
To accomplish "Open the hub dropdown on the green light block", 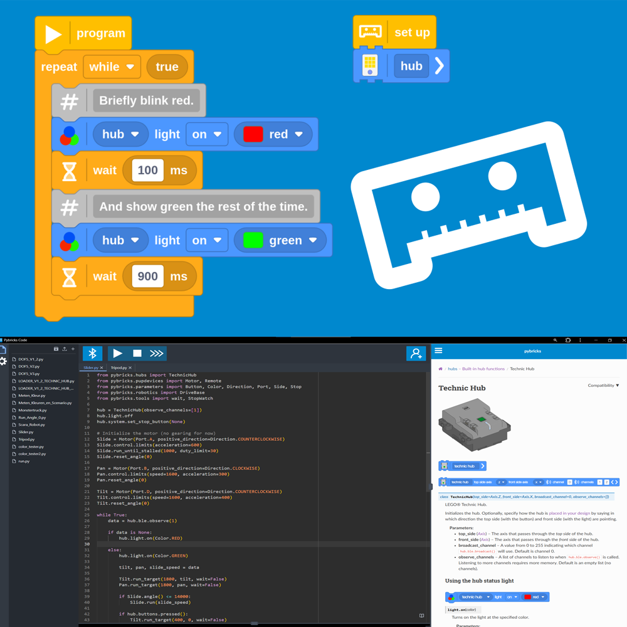I will click(x=120, y=240).
